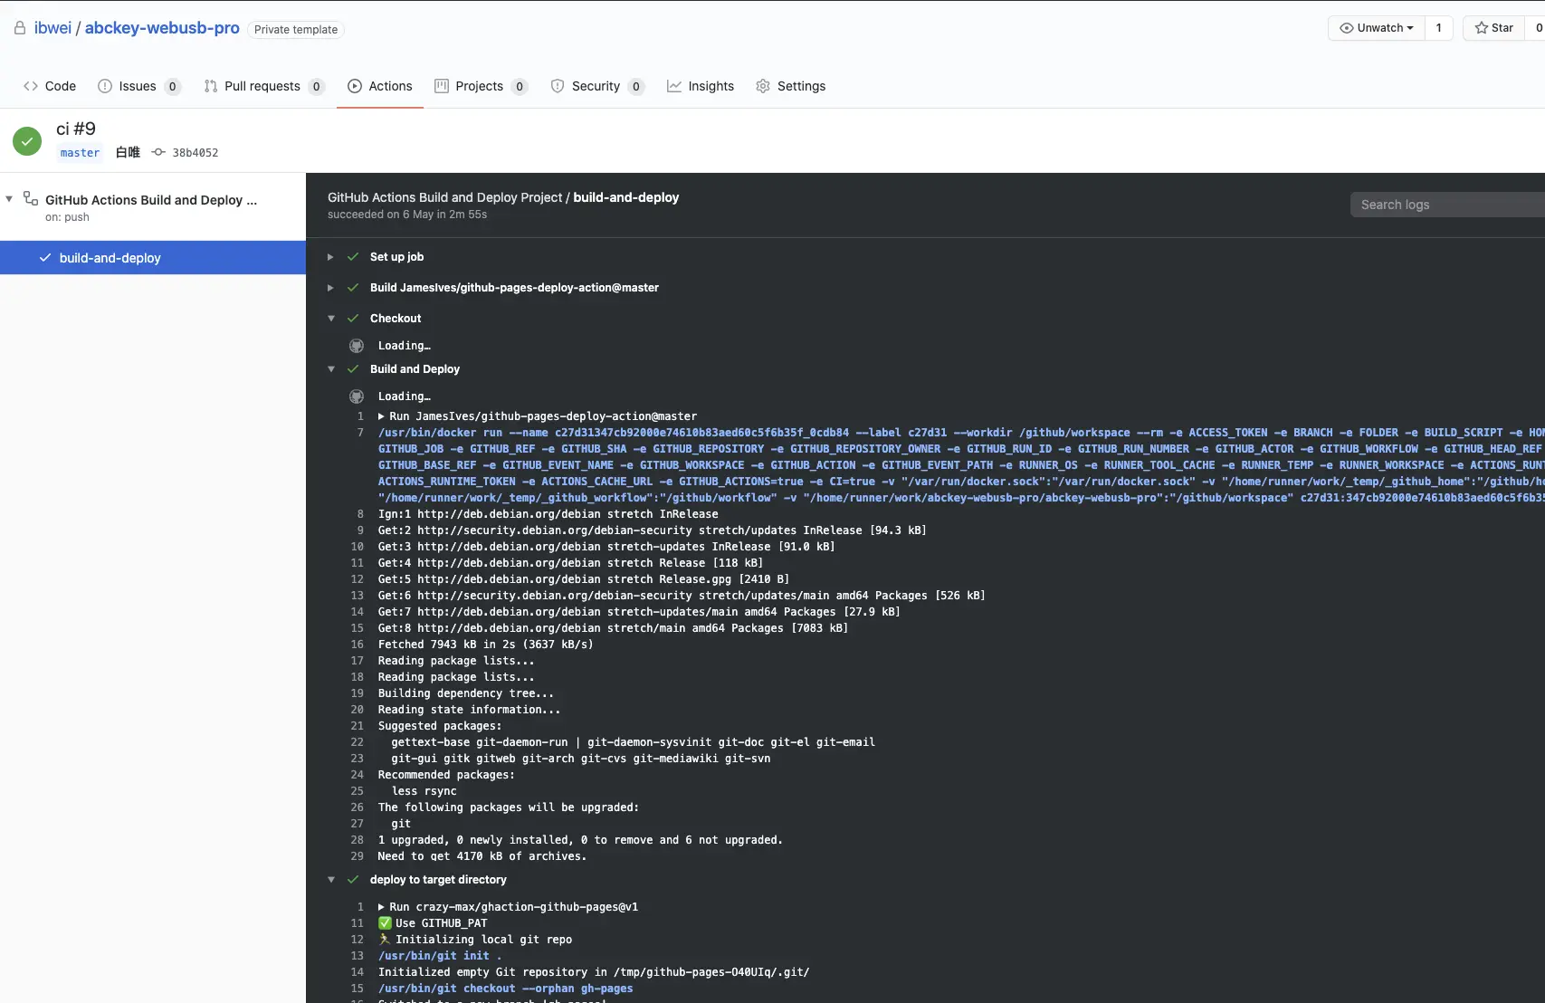
Task: Click the commit author 白唯
Action: pos(128,153)
